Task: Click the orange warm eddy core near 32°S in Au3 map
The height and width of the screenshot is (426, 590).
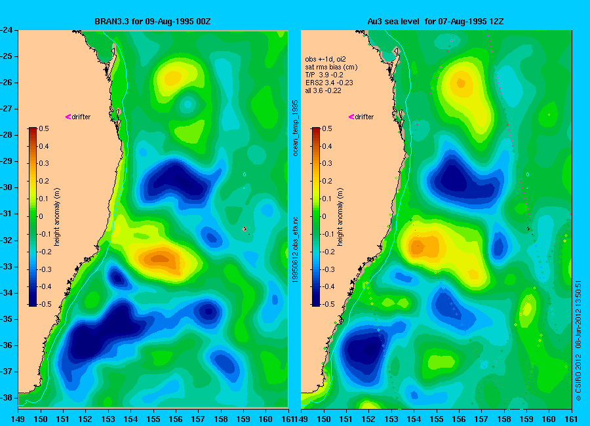Action: tap(418, 247)
